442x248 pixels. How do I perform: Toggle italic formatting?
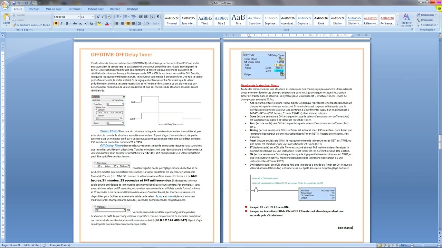(61, 23)
